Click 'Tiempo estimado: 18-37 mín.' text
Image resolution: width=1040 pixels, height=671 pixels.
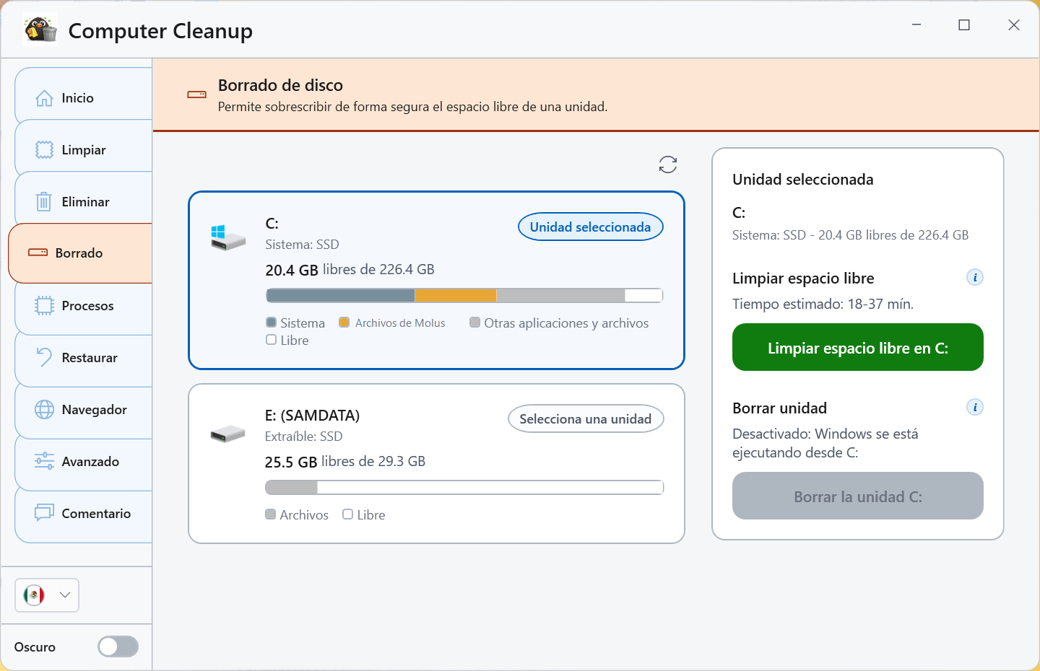point(823,304)
